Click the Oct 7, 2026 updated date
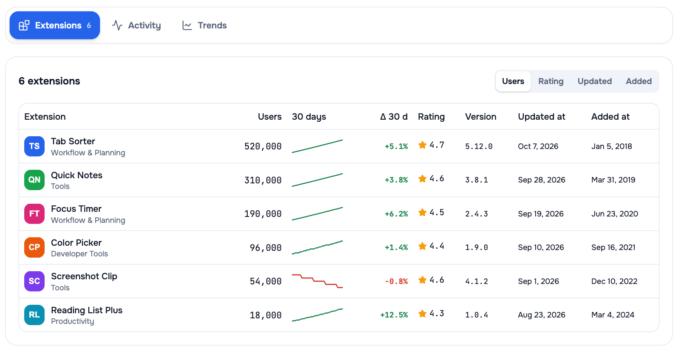 538,146
